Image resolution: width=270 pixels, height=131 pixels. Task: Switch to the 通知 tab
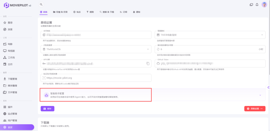(137, 12)
